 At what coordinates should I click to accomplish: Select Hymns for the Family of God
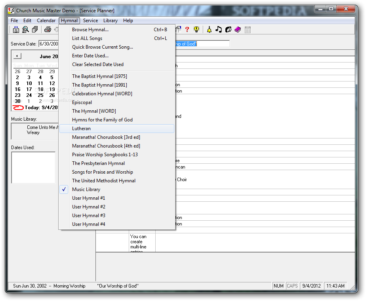(117, 120)
